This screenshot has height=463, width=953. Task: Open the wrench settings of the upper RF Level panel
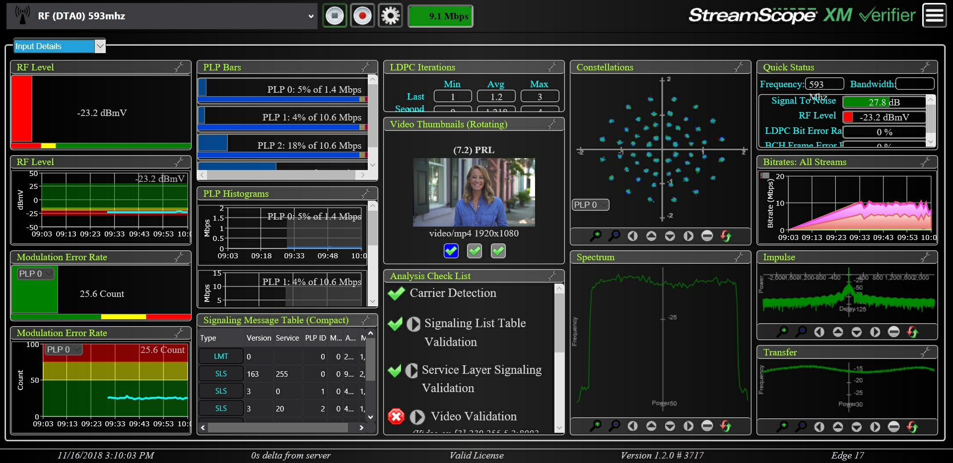[x=179, y=67]
